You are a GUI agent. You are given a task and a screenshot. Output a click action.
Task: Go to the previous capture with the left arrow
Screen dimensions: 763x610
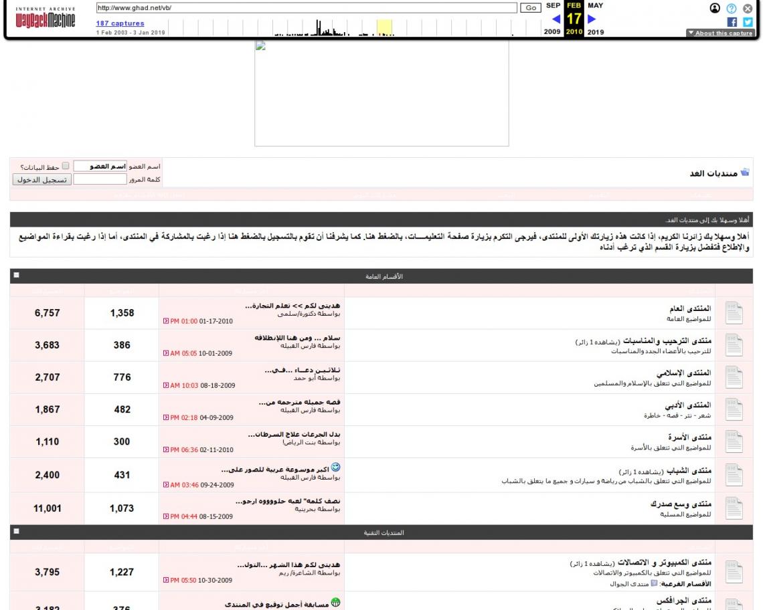coord(556,19)
